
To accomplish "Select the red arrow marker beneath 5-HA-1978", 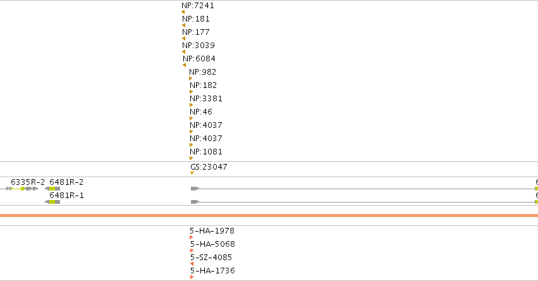I will (192, 237).
